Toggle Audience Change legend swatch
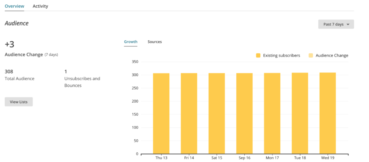This screenshot has width=369, height=162. click(x=311, y=55)
